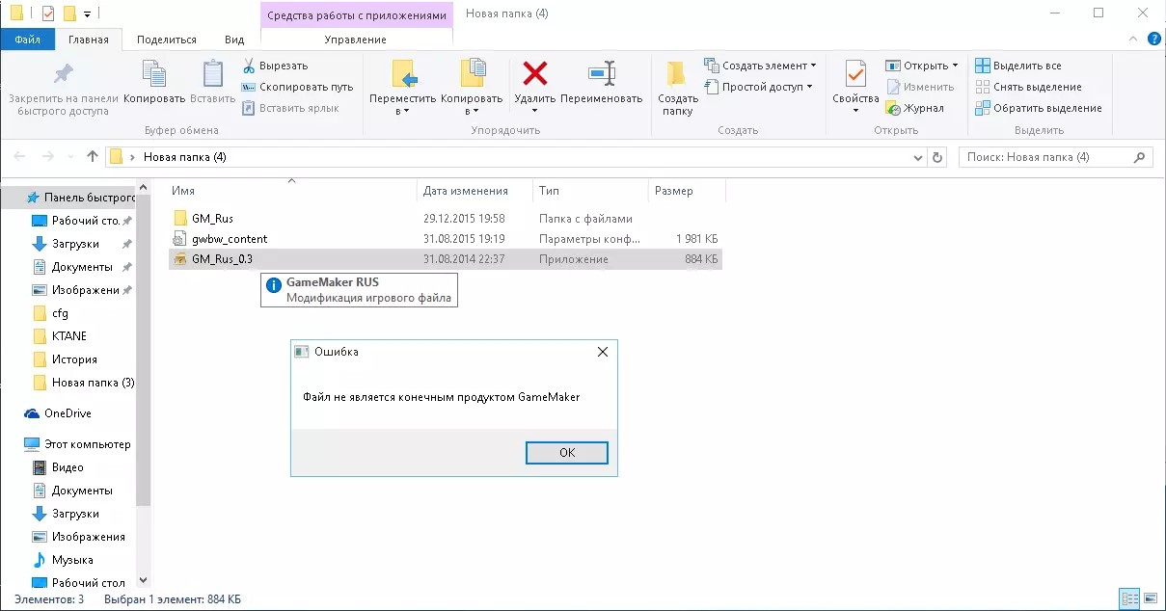Click Вставить ярлык command

pos(290,108)
